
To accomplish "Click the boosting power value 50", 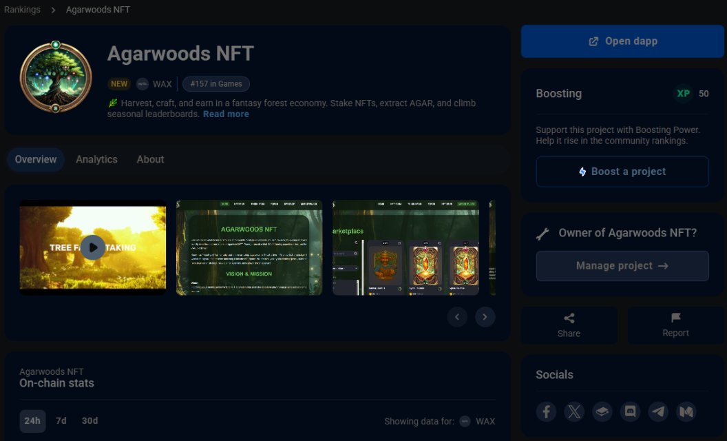I will tap(704, 94).
